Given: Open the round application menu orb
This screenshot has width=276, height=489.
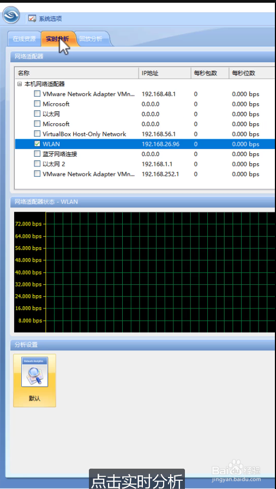Looking at the screenshot, I should (x=11, y=15).
